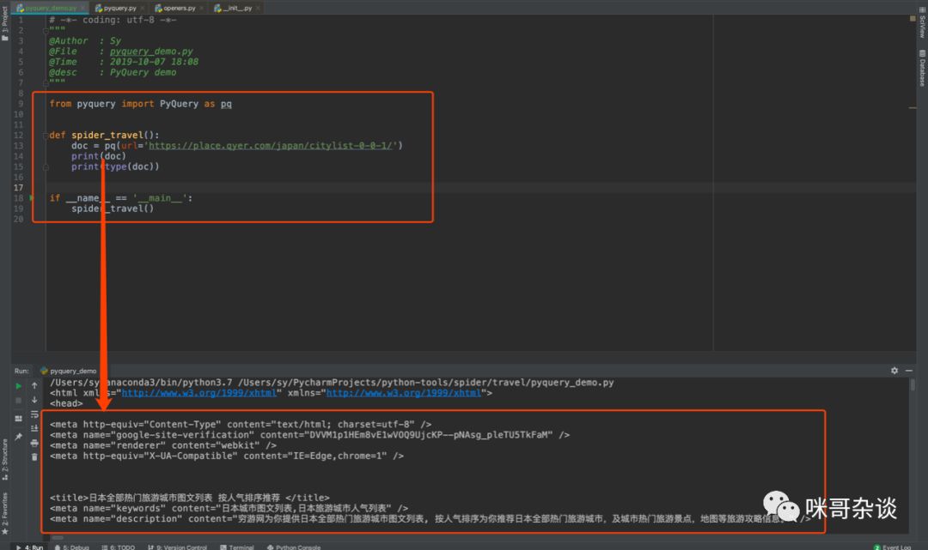
Task: Toggle soft-wrap in the Run console
Action: (x=34, y=414)
